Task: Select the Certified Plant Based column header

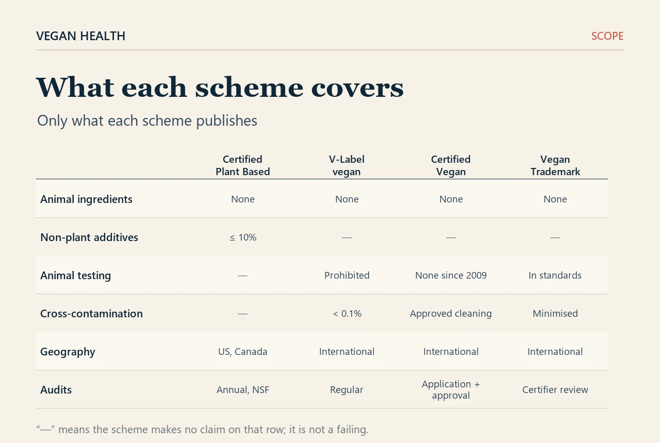Action: click(243, 165)
